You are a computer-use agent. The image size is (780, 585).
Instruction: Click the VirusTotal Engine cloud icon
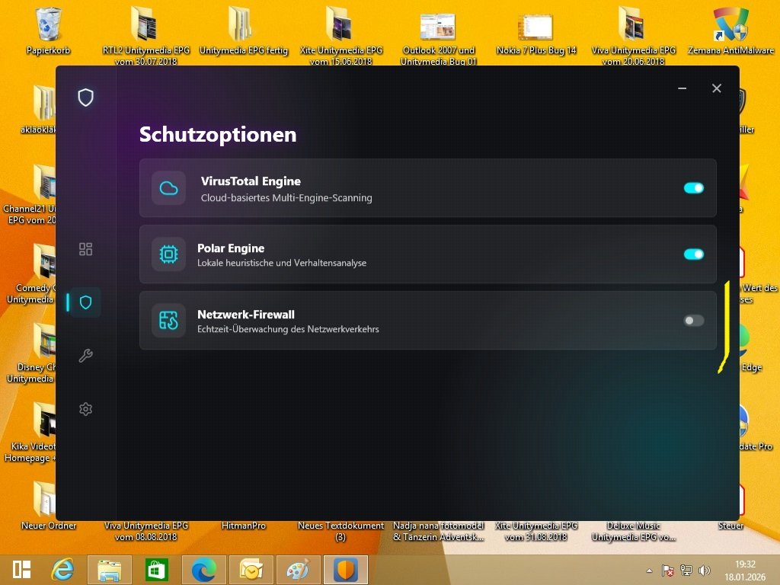(168, 188)
